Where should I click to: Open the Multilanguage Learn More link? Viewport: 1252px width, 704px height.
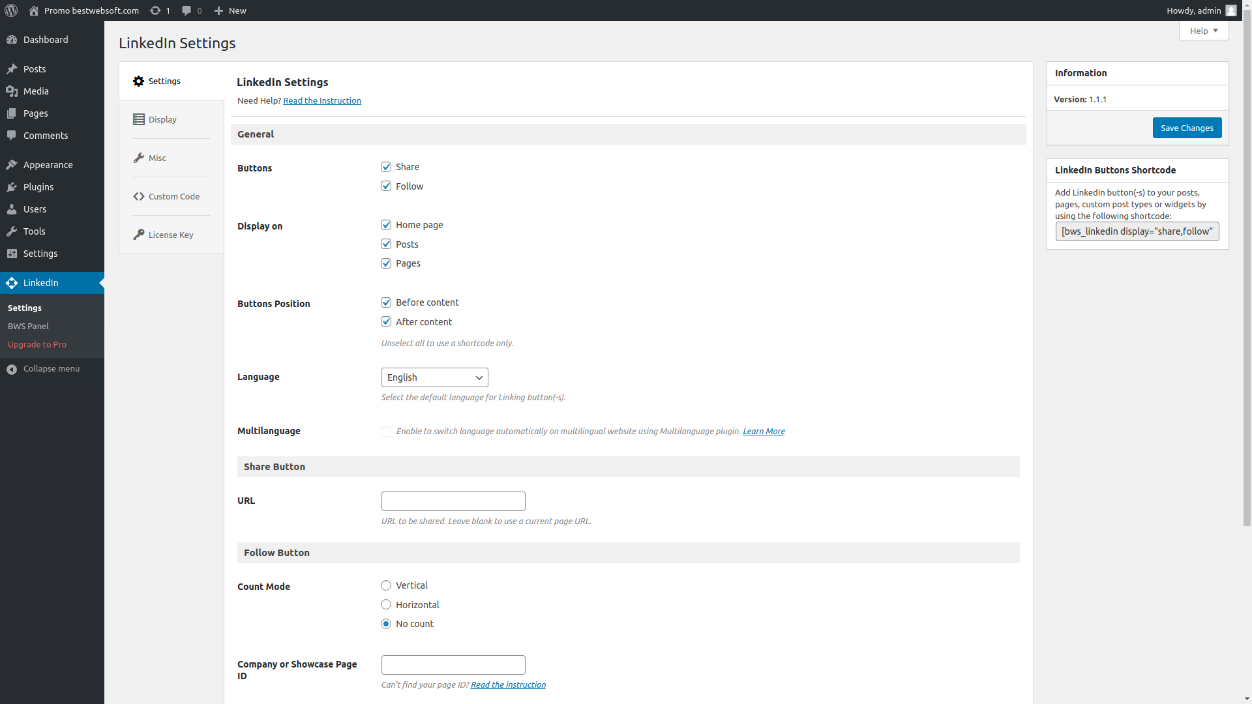click(x=764, y=431)
